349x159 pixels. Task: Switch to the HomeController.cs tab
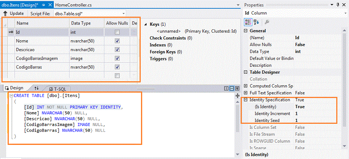click(x=73, y=5)
